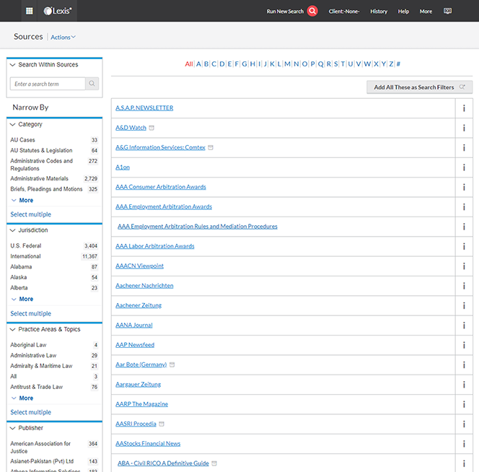Collapse the Publisher filter section

(x=12, y=428)
